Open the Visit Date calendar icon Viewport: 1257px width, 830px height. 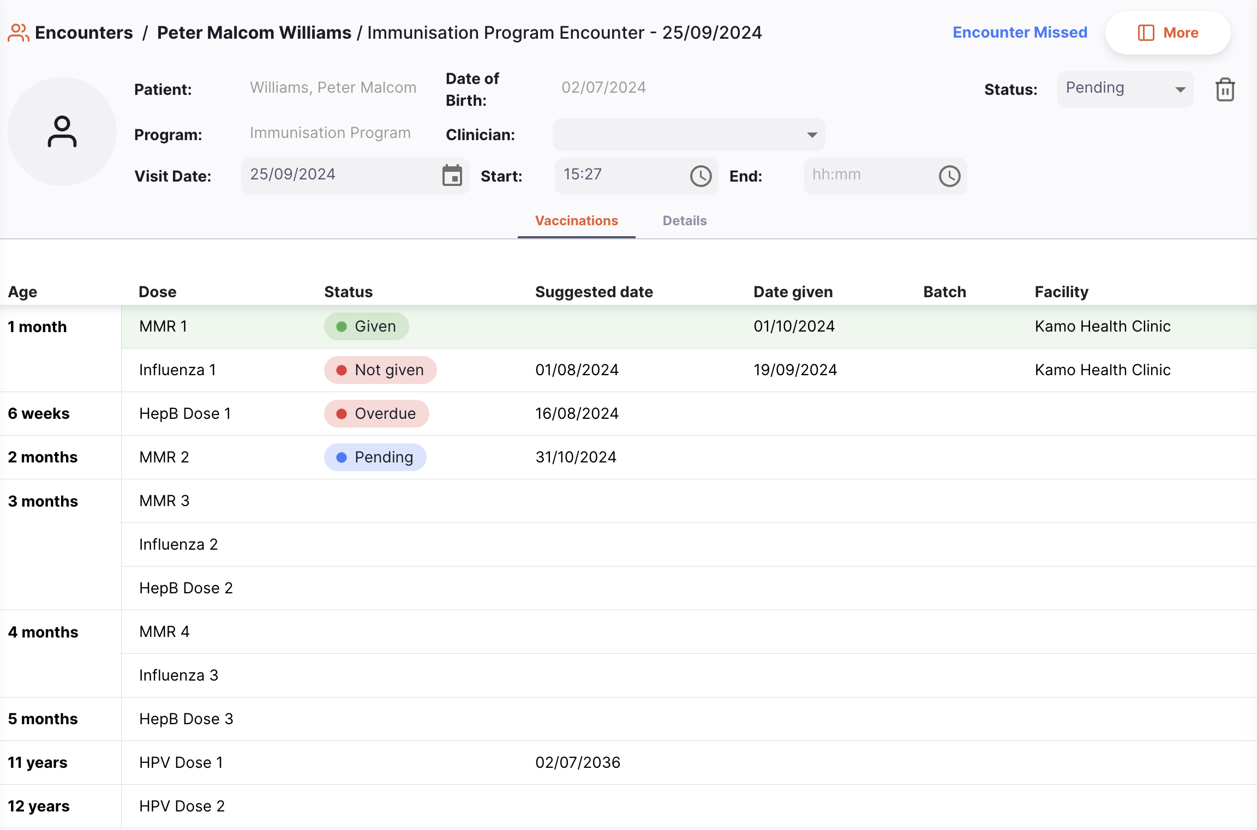pos(452,176)
